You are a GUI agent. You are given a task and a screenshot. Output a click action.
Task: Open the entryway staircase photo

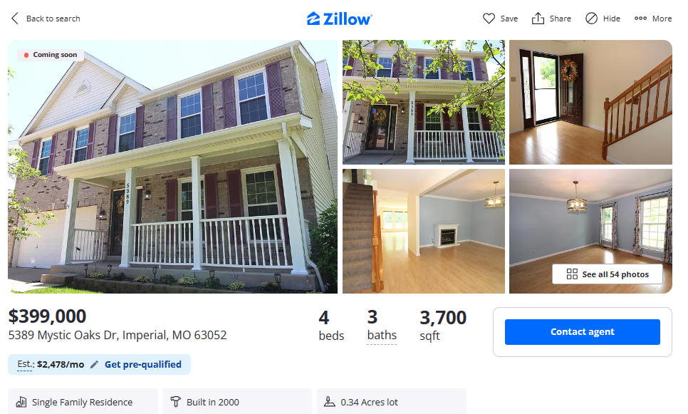pos(590,102)
